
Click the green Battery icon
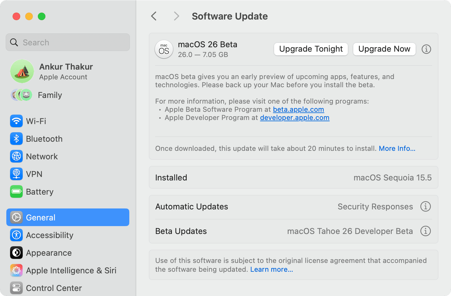[16, 191]
